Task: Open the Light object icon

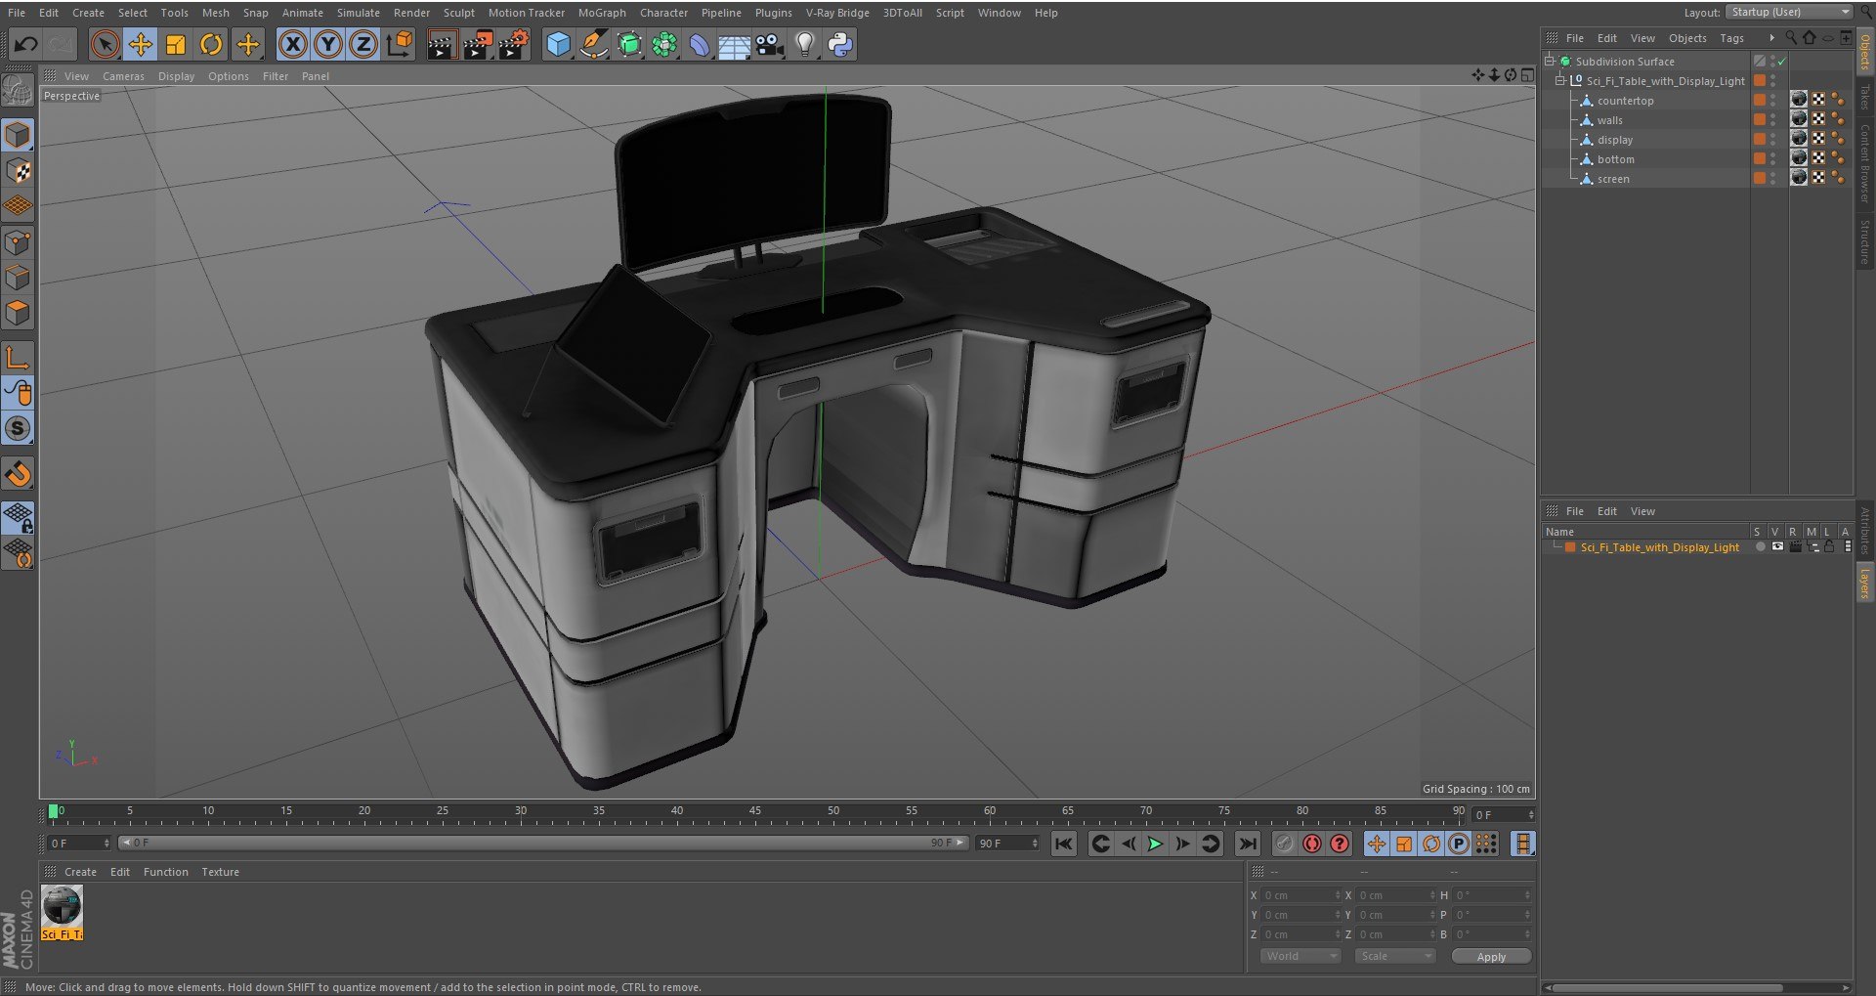Action: [804, 44]
